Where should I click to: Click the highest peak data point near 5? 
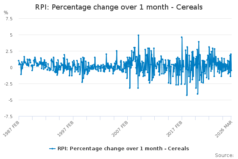pos(138,35)
